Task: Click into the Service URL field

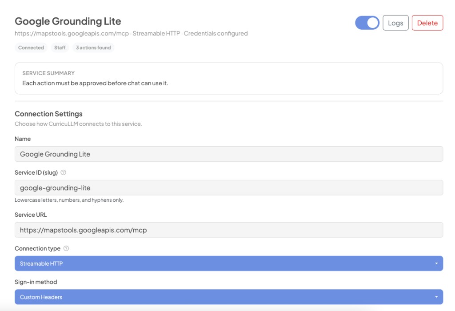Action: pyautogui.click(x=228, y=230)
